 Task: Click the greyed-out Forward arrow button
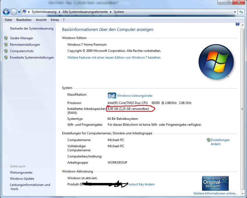pos(14,12)
